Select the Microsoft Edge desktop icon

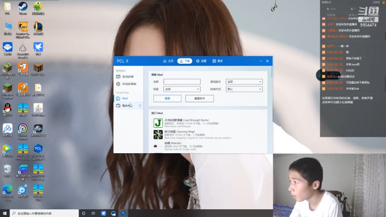pos(8,193)
